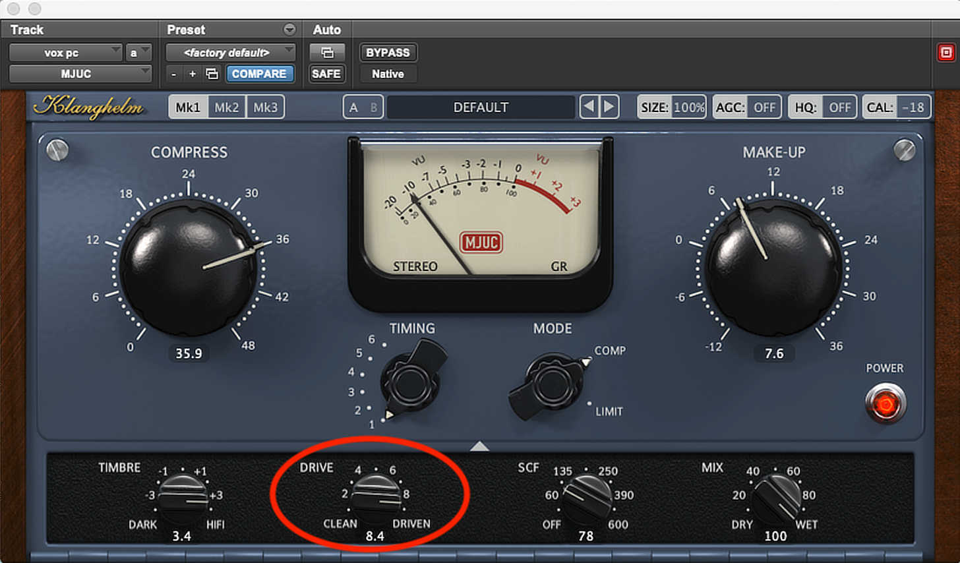The height and width of the screenshot is (563, 960).
Task: Open the plug-in automation enable window icon
Action: coord(327,53)
